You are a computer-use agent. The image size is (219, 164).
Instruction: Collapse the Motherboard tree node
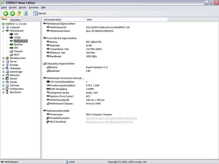coord(3,31)
